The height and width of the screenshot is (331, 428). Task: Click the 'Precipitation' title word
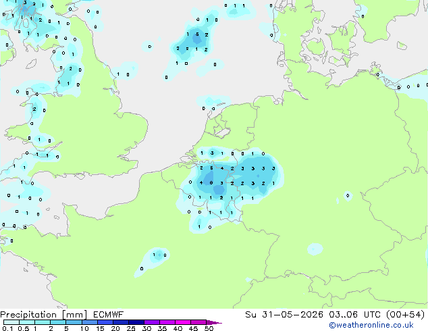click(28, 315)
